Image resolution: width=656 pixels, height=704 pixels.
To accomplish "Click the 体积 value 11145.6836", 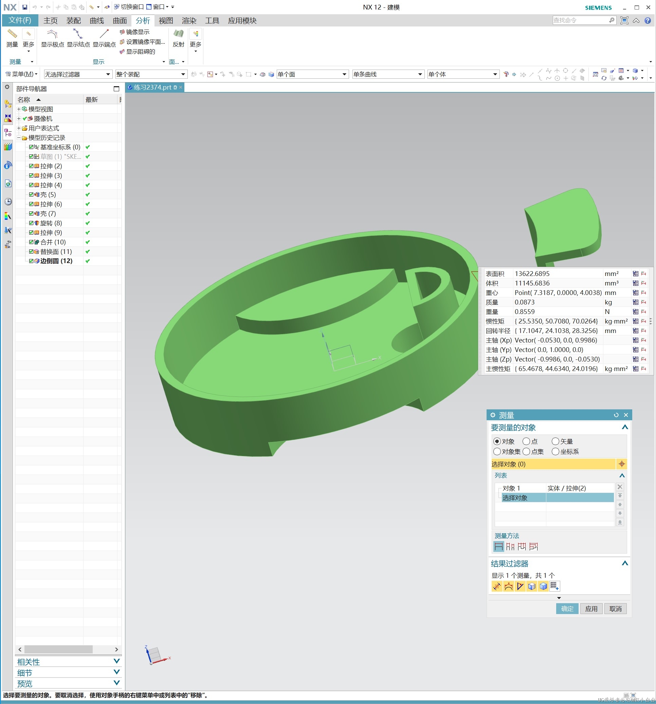I will (x=532, y=283).
